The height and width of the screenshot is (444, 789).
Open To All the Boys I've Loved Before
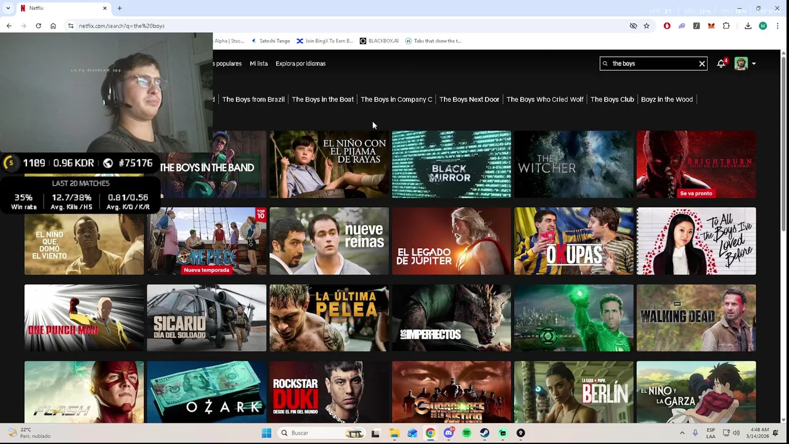(696, 241)
